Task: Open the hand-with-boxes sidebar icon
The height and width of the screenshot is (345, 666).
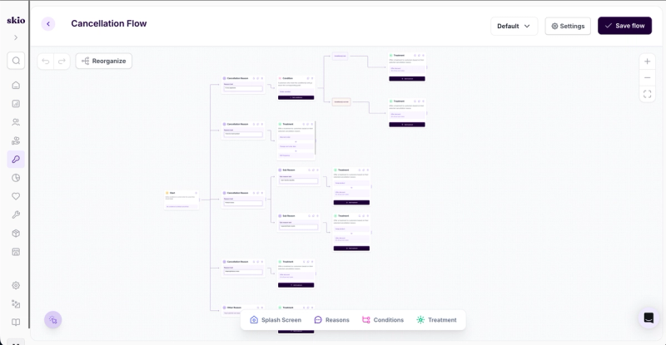Action: (x=16, y=140)
